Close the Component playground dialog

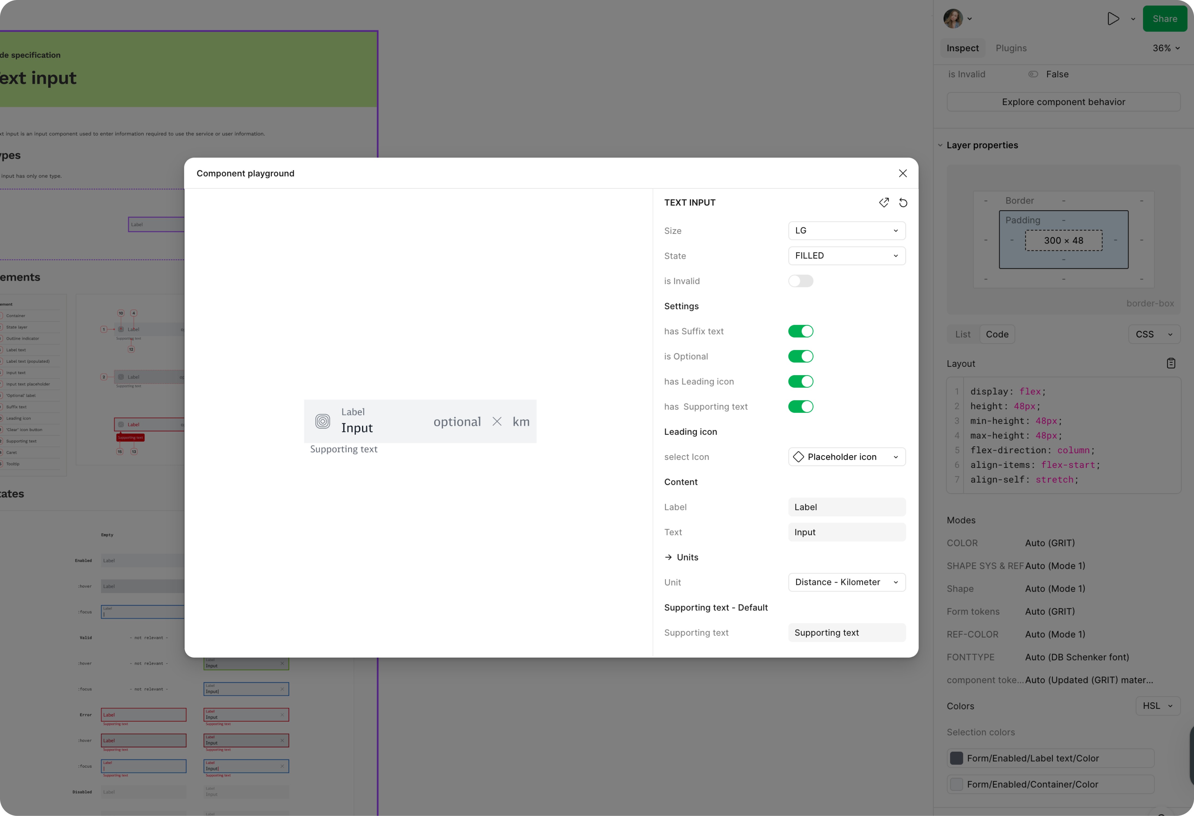pyautogui.click(x=903, y=174)
